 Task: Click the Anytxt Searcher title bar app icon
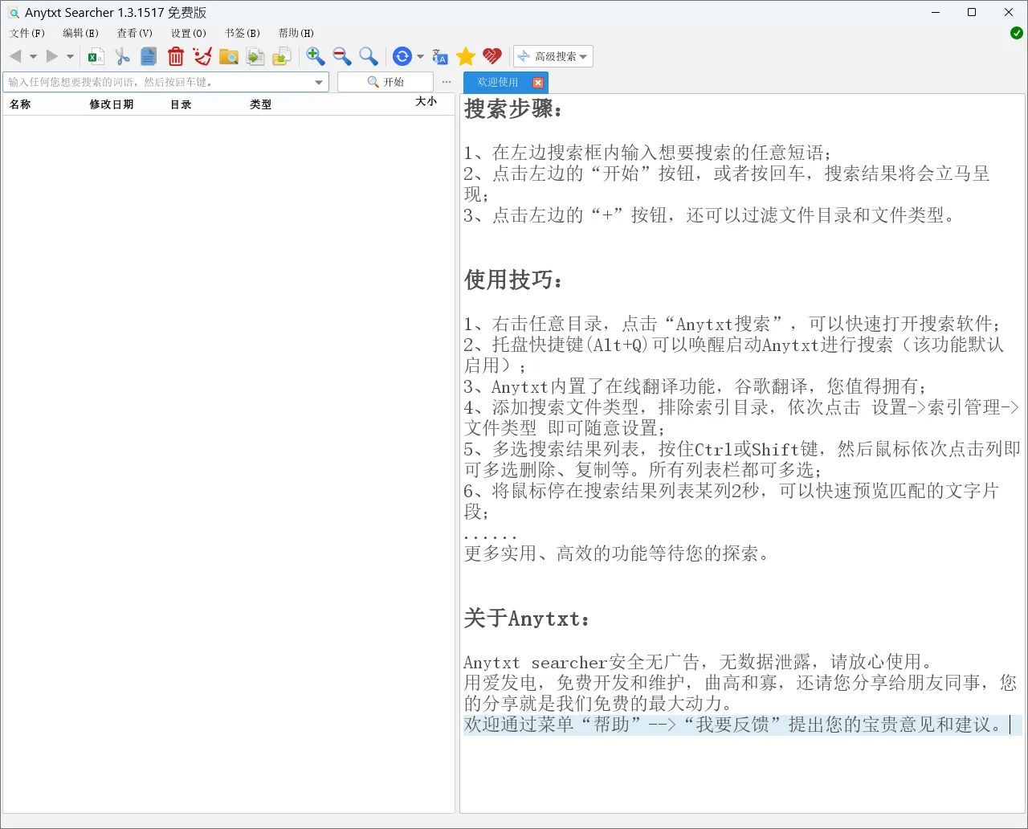click(14, 13)
